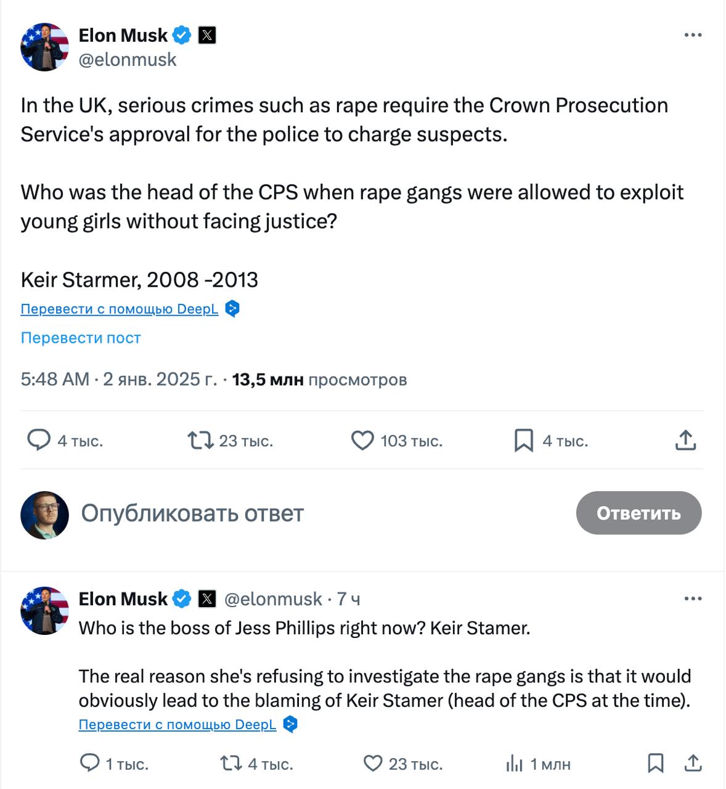Repost the main post with 23 тыс.
Image resolution: width=726 pixels, height=789 pixels.
coord(200,440)
